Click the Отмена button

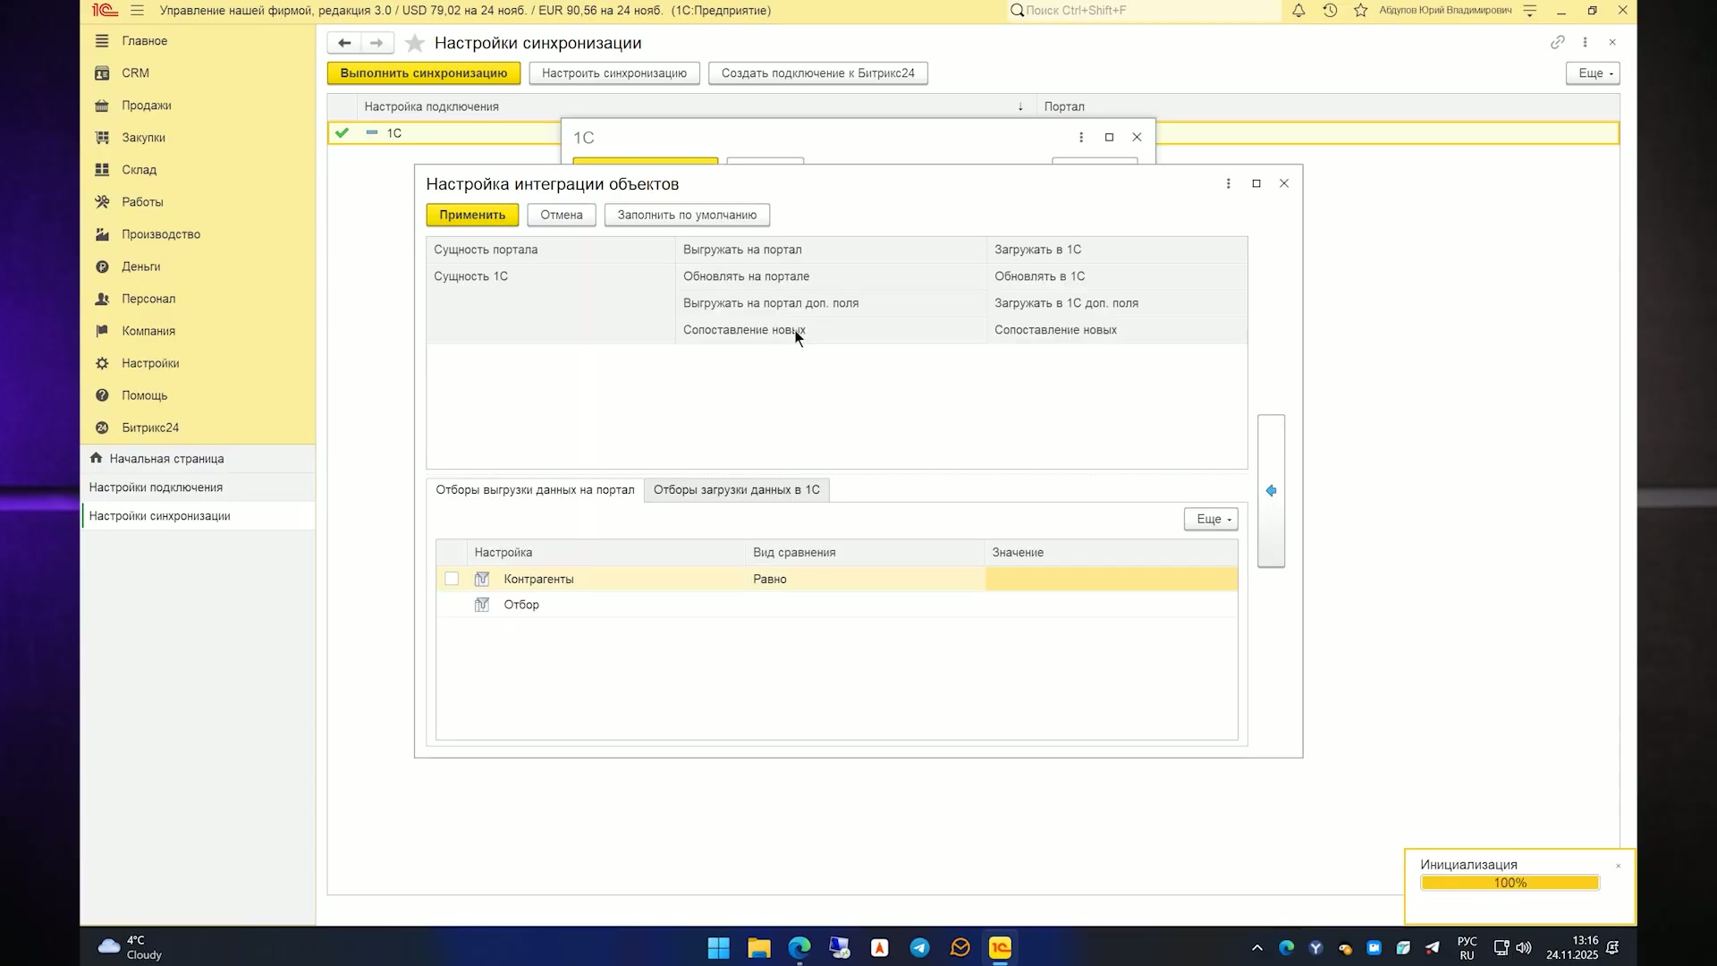point(562,215)
